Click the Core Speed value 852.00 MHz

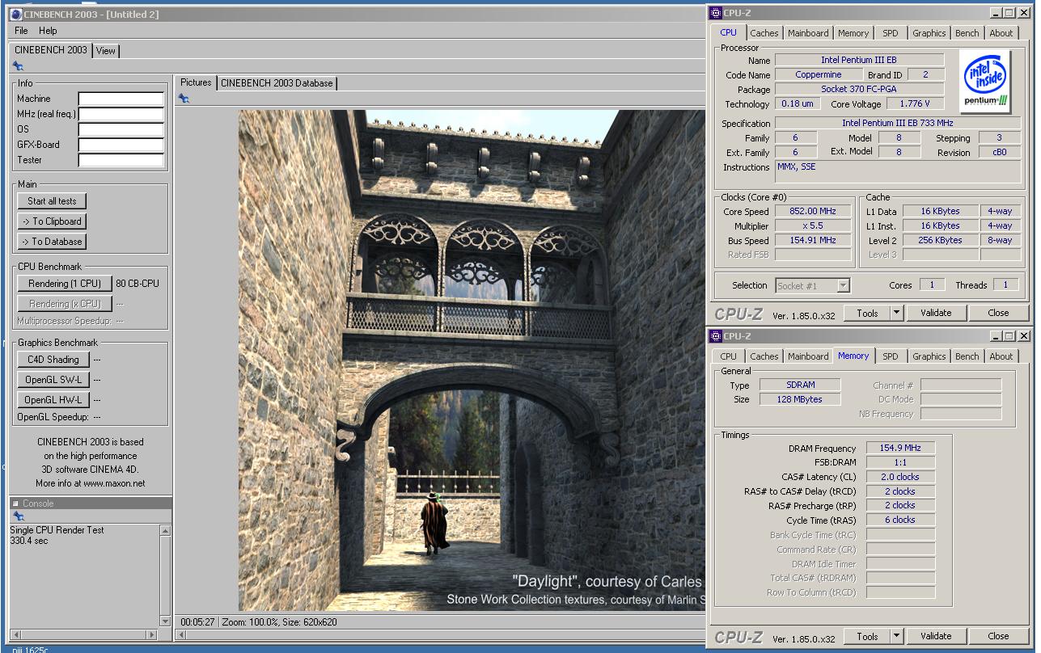pyautogui.click(x=813, y=212)
